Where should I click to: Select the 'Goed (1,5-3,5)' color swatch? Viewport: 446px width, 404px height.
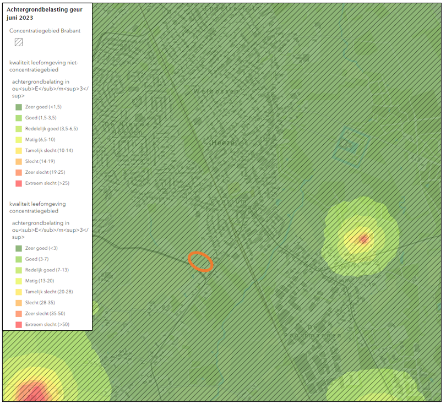tap(19, 118)
